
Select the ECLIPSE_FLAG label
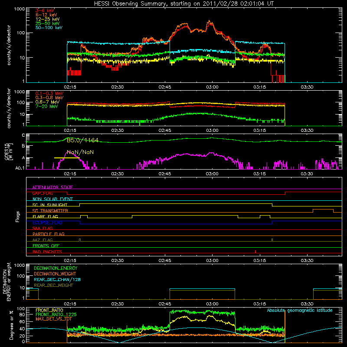click(47, 223)
